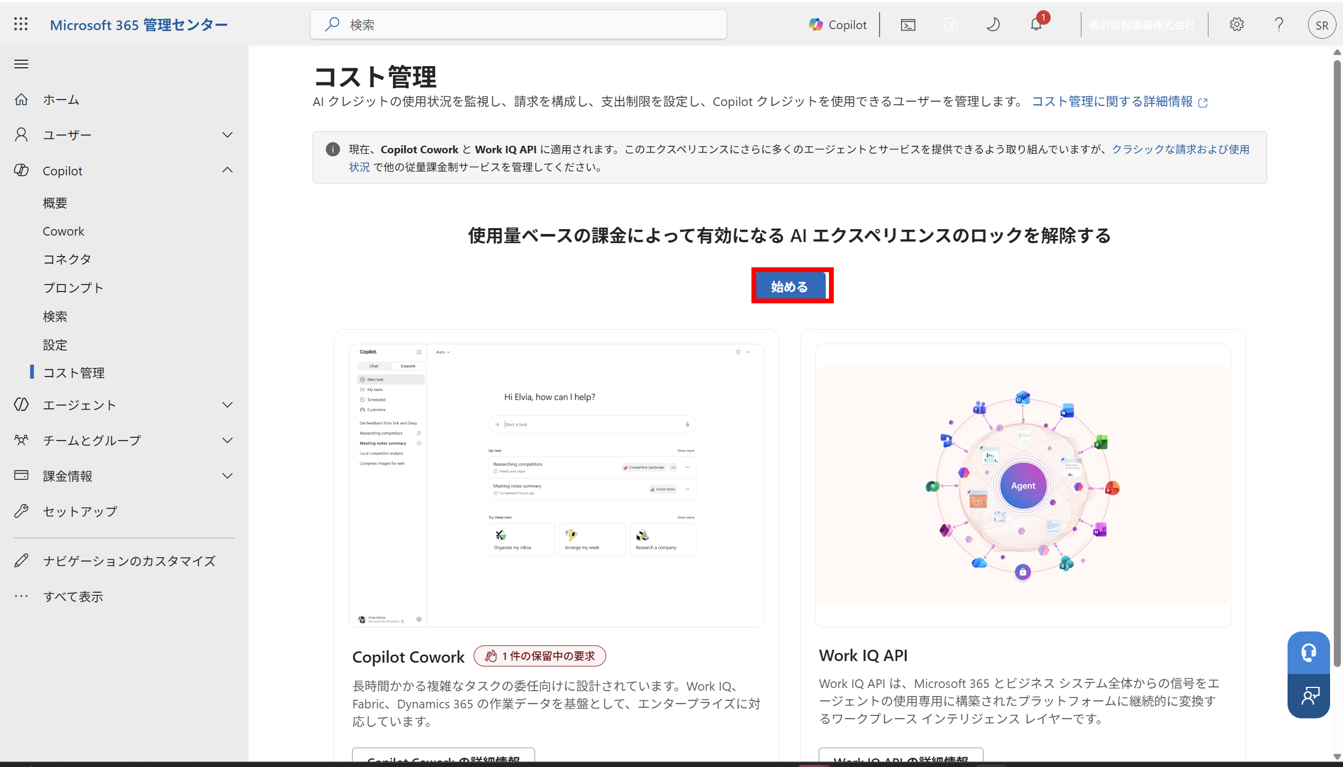Click すべて表示 in sidebar
This screenshot has height=767, width=1343.
tap(73, 596)
